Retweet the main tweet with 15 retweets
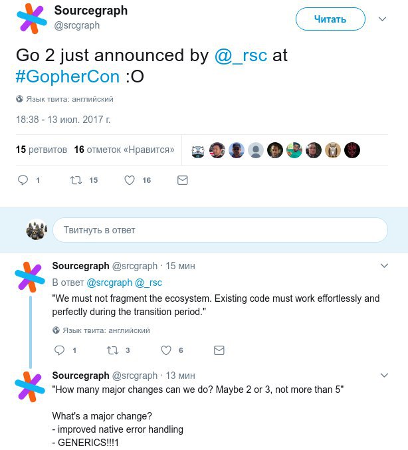 (77, 180)
